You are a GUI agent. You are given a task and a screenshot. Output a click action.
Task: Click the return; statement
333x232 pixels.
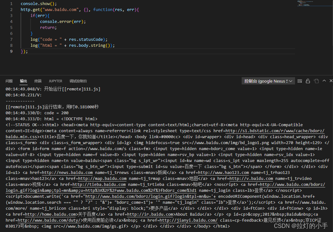tap(48, 27)
